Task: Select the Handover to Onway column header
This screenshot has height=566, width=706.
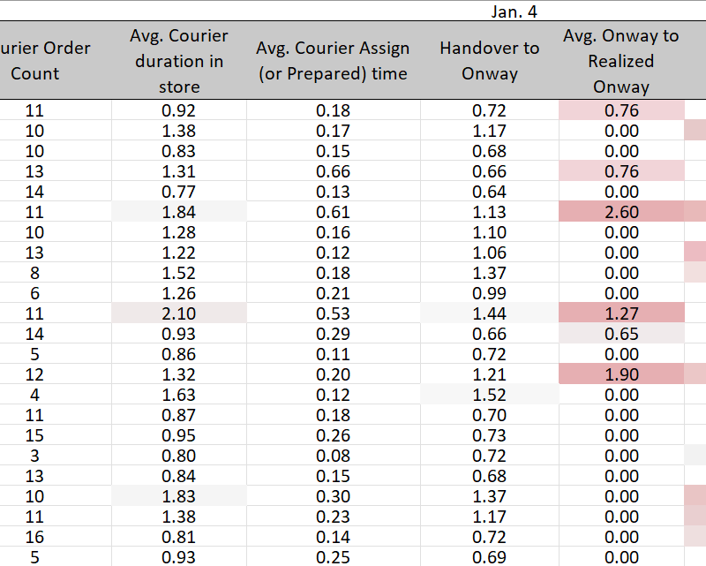Action: click(489, 61)
